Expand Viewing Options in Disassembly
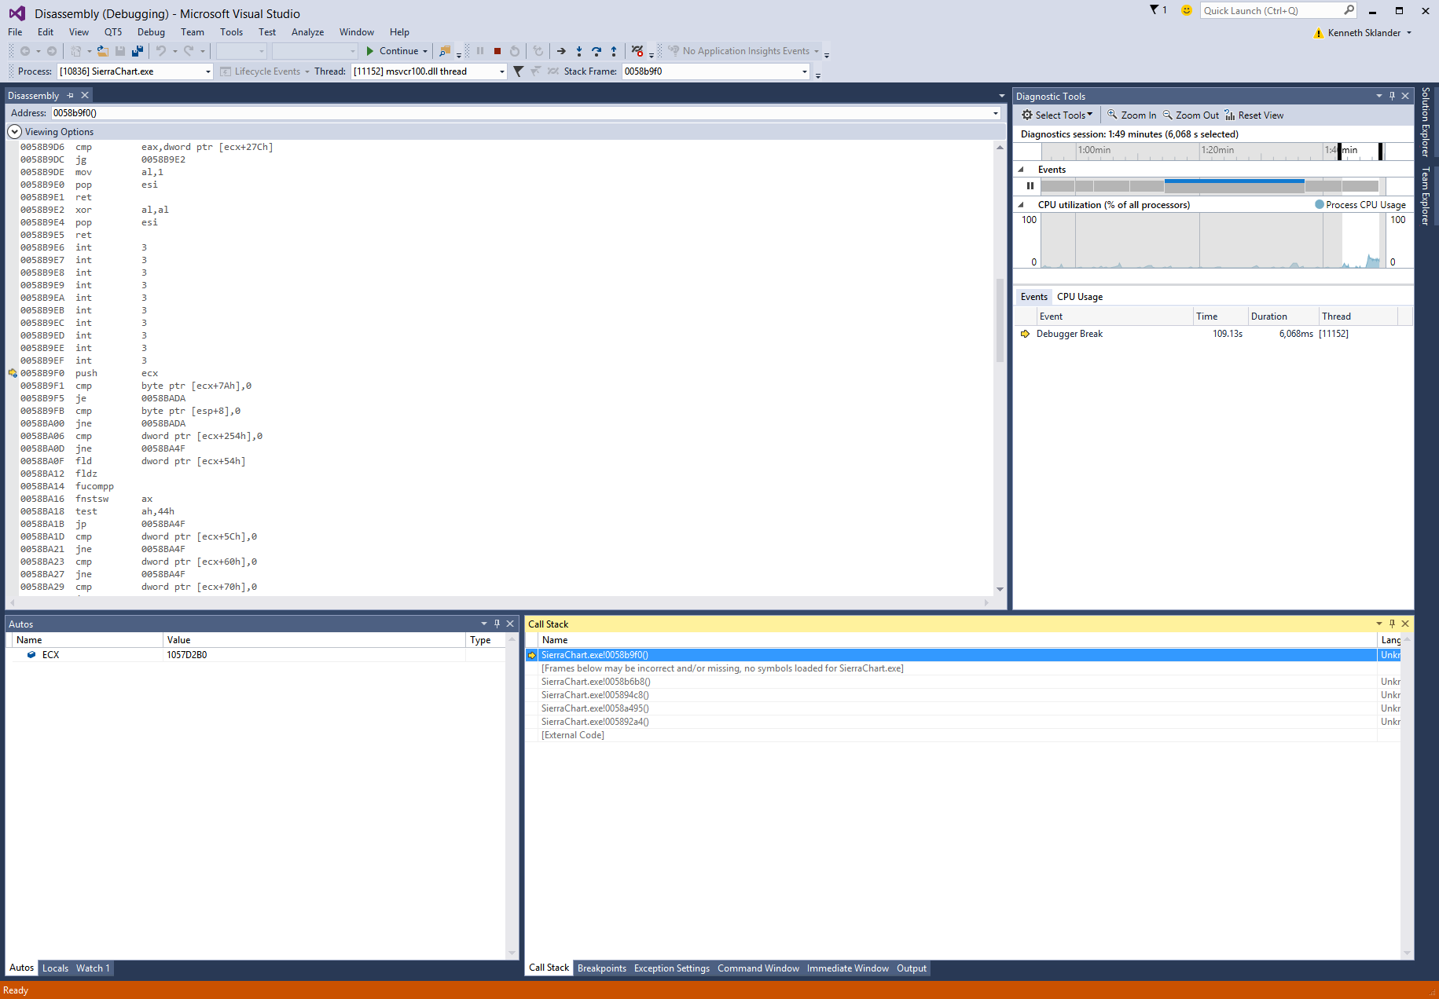Screen dimensions: 1439x999 [x=15, y=132]
